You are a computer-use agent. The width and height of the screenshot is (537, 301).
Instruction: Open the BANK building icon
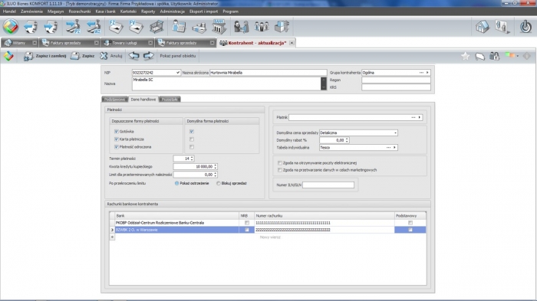point(219,26)
